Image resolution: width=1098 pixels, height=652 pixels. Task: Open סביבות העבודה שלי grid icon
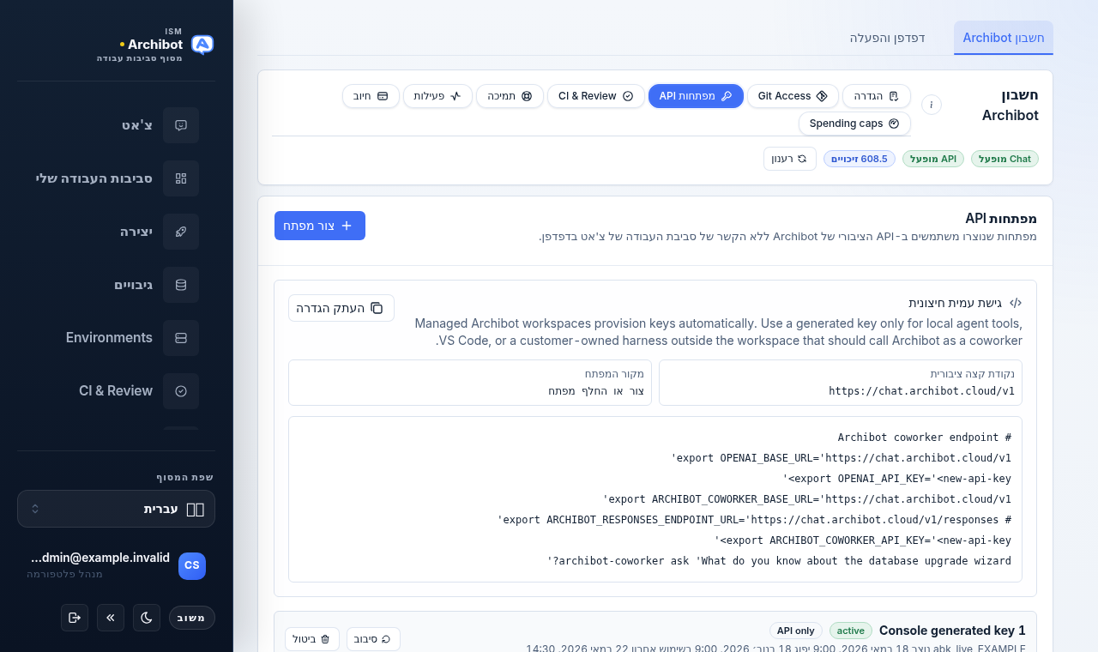coord(181,178)
